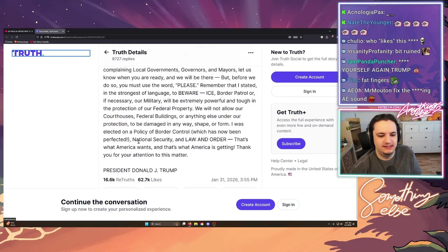View the 16.6k ReTruths count

pyautogui.click(x=119, y=180)
